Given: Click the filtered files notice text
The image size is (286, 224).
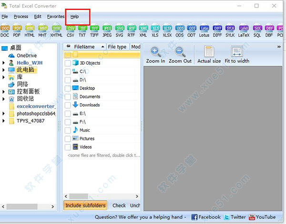Looking at the screenshot, I should point(104,156).
